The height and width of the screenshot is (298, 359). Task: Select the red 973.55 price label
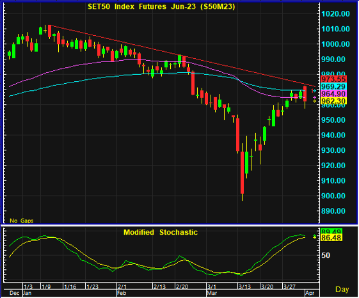click(333, 79)
